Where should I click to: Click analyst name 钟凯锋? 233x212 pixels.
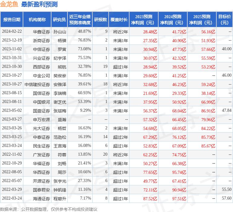click(60, 190)
